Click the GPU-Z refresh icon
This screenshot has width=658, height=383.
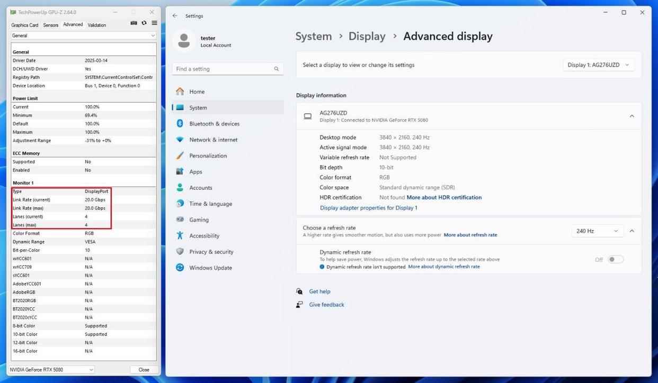[x=144, y=23]
